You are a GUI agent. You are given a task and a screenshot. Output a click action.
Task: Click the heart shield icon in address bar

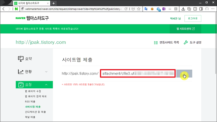(133, 9)
